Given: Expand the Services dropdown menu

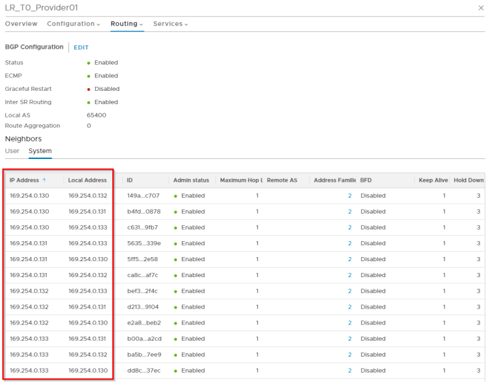Looking at the screenshot, I should coord(170,24).
